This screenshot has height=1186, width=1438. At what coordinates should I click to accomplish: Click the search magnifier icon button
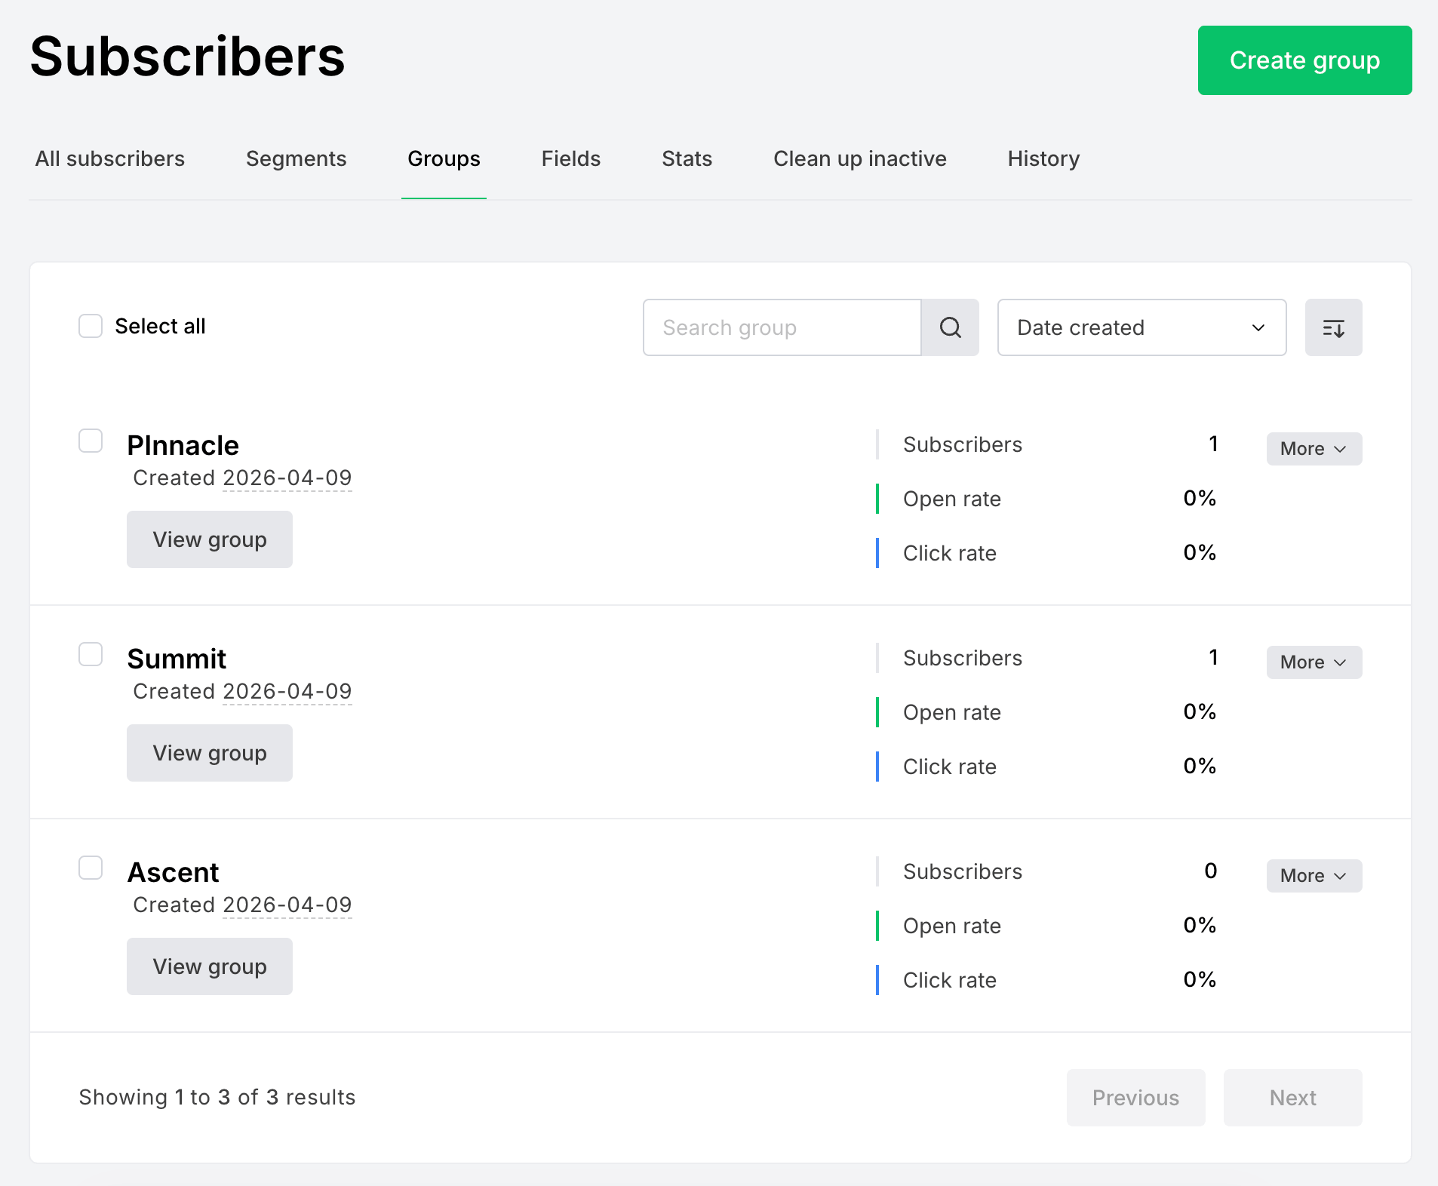coord(950,327)
